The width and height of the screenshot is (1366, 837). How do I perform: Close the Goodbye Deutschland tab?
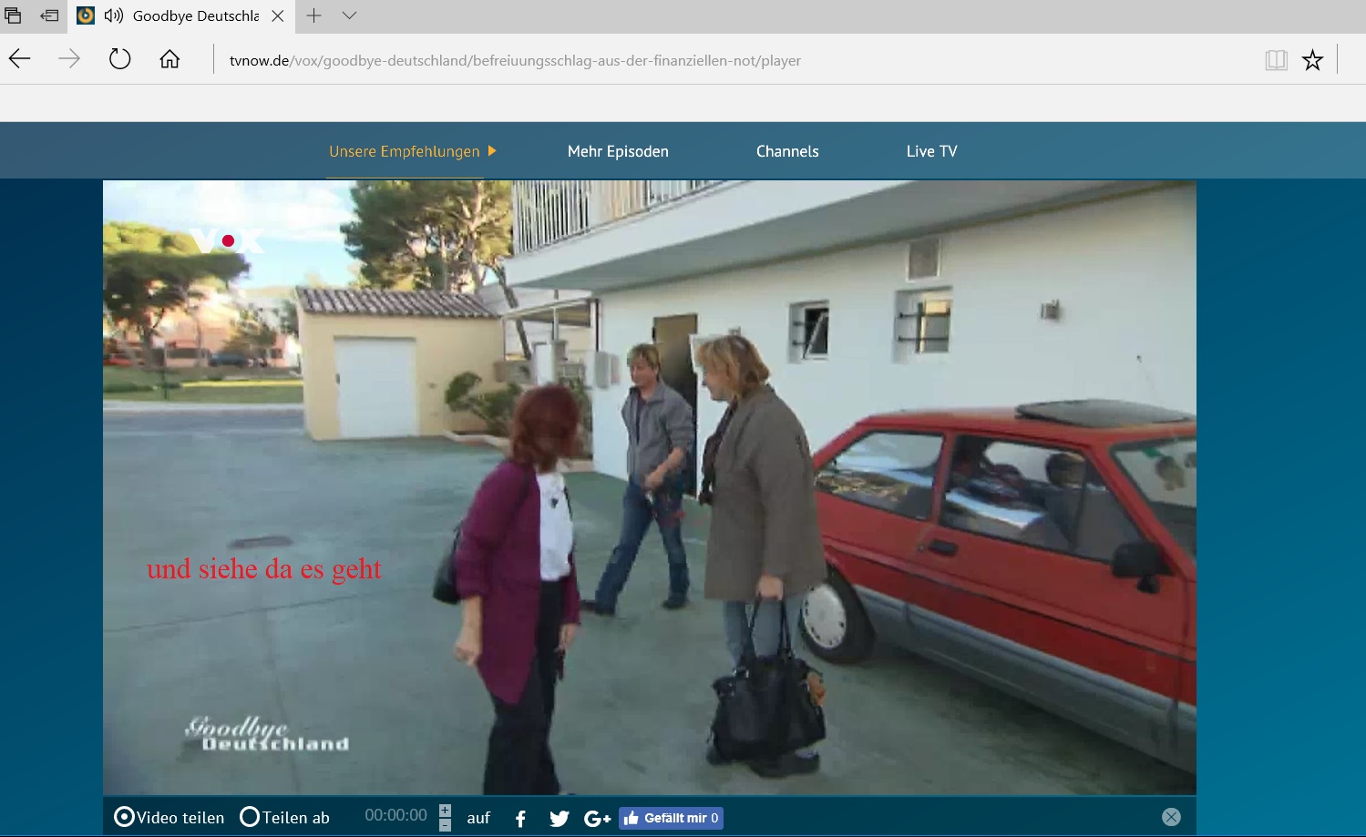(278, 15)
